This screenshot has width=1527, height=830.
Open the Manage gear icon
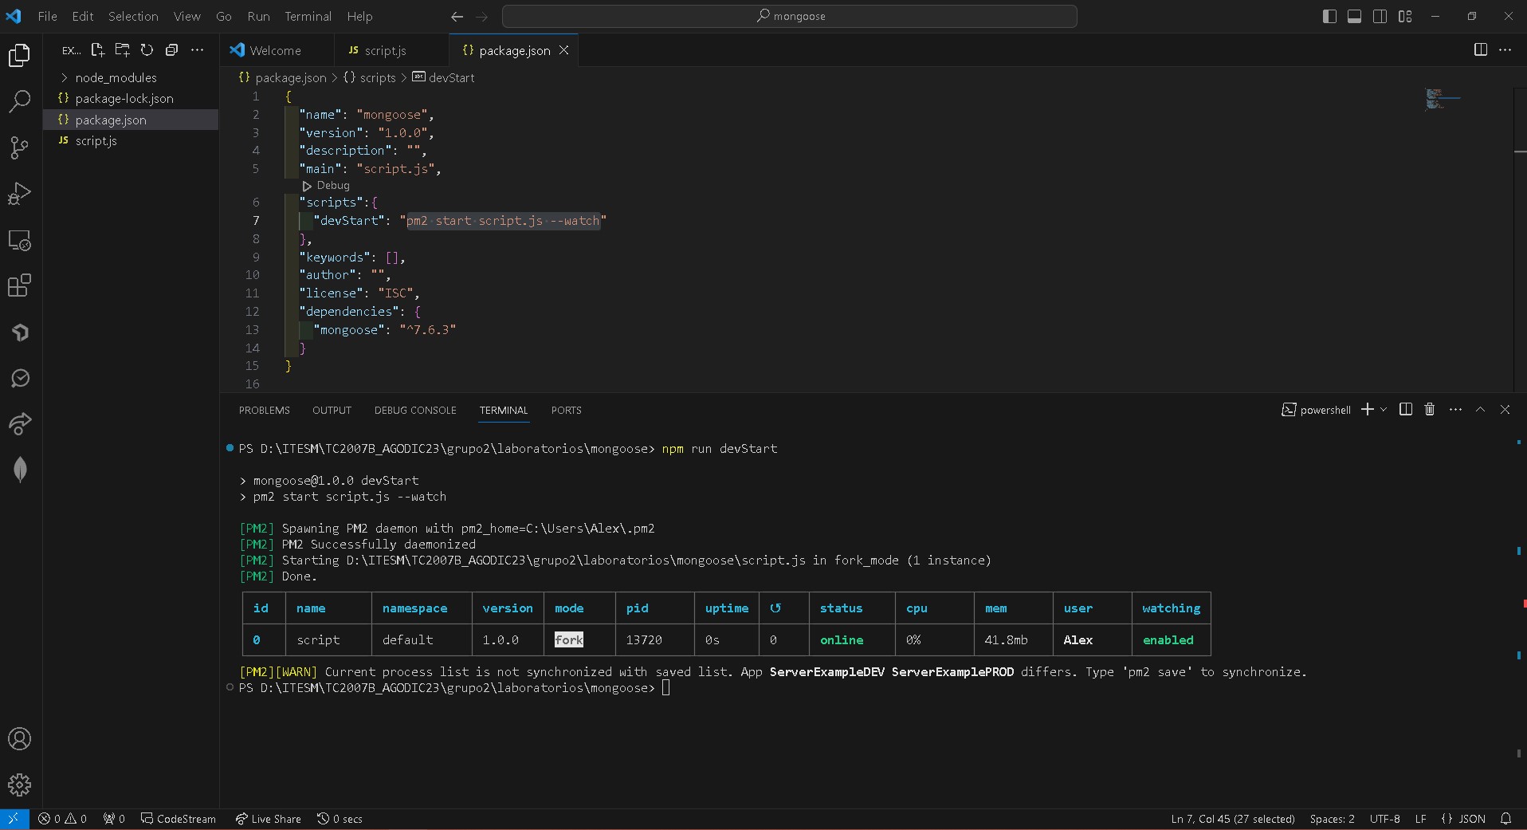(20, 785)
